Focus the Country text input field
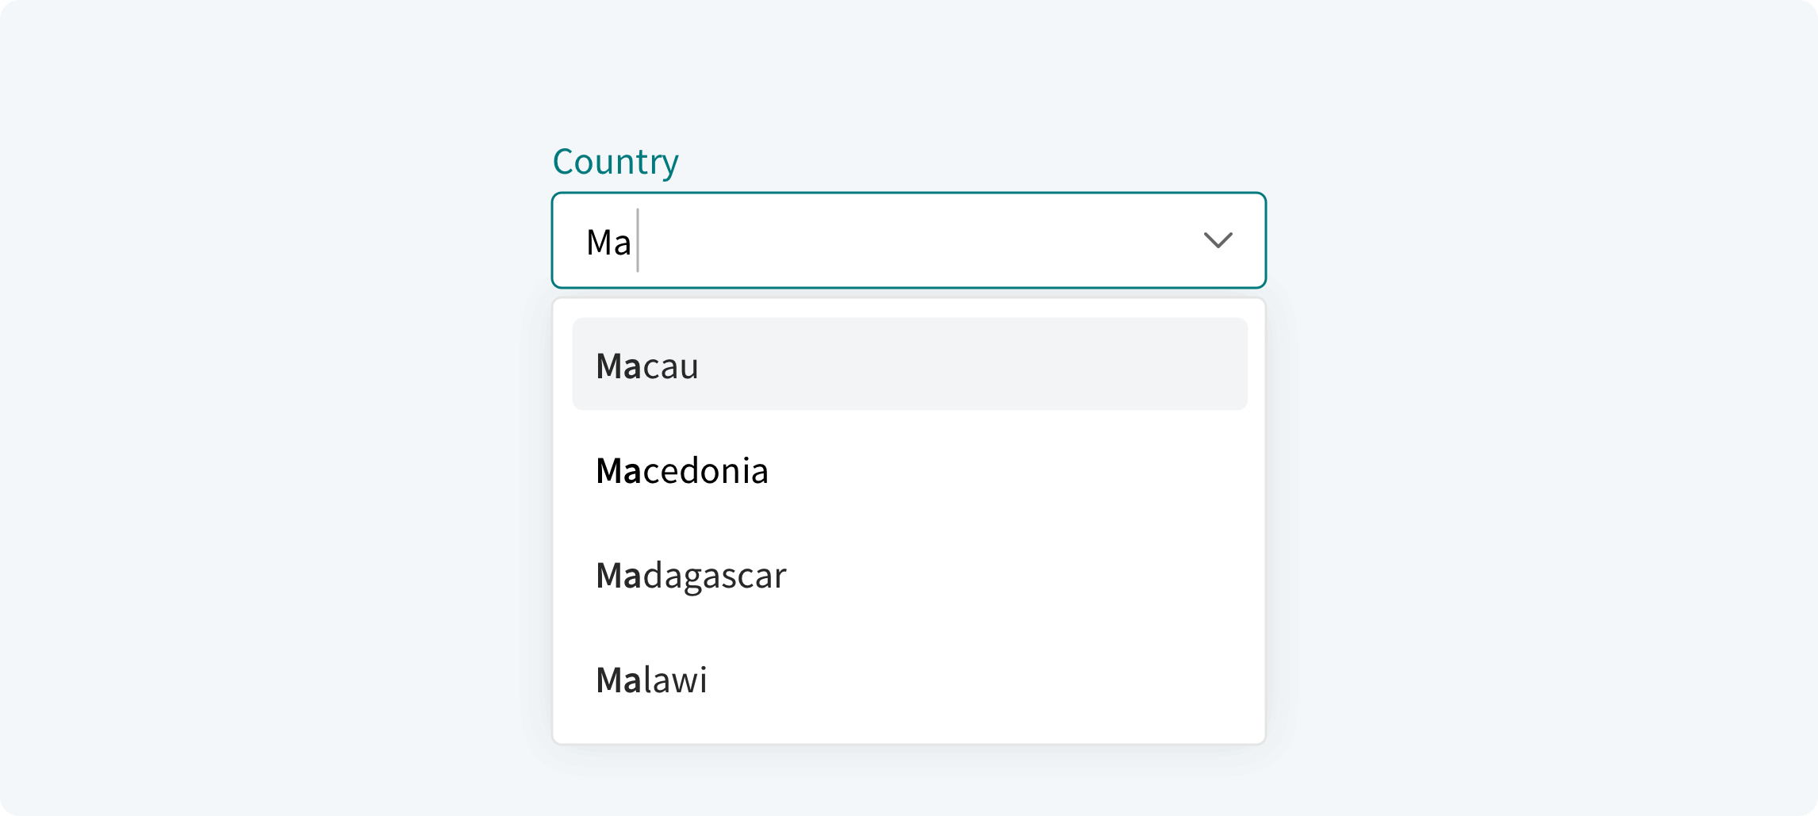The image size is (1818, 816). click(x=873, y=240)
